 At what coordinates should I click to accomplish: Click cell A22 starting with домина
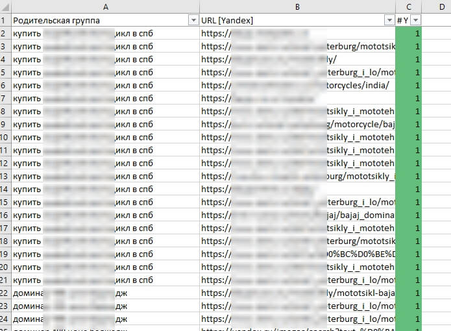(105, 293)
